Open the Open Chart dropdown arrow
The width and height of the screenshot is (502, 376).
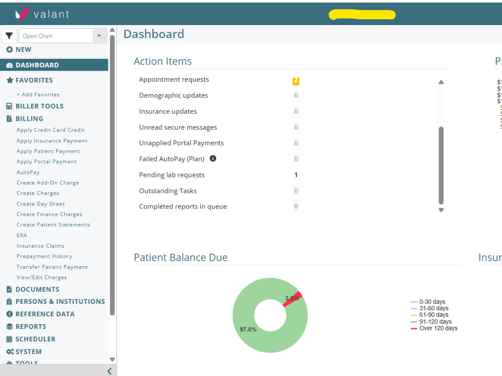click(99, 36)
